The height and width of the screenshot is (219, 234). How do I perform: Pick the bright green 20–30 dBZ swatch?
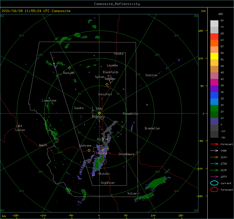click(214, 108)
